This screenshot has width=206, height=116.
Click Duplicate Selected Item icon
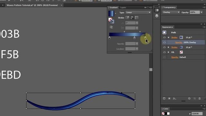[194, 98]
